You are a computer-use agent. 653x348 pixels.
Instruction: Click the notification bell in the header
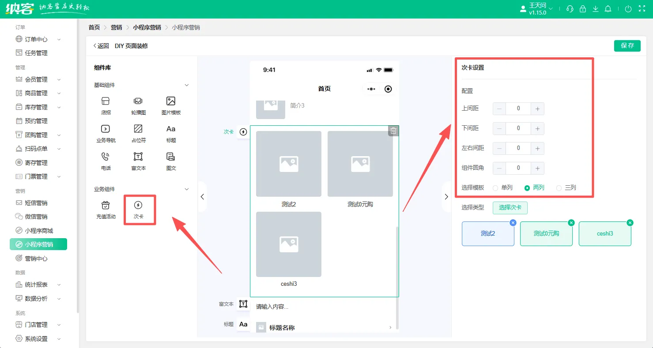point(608,9)
